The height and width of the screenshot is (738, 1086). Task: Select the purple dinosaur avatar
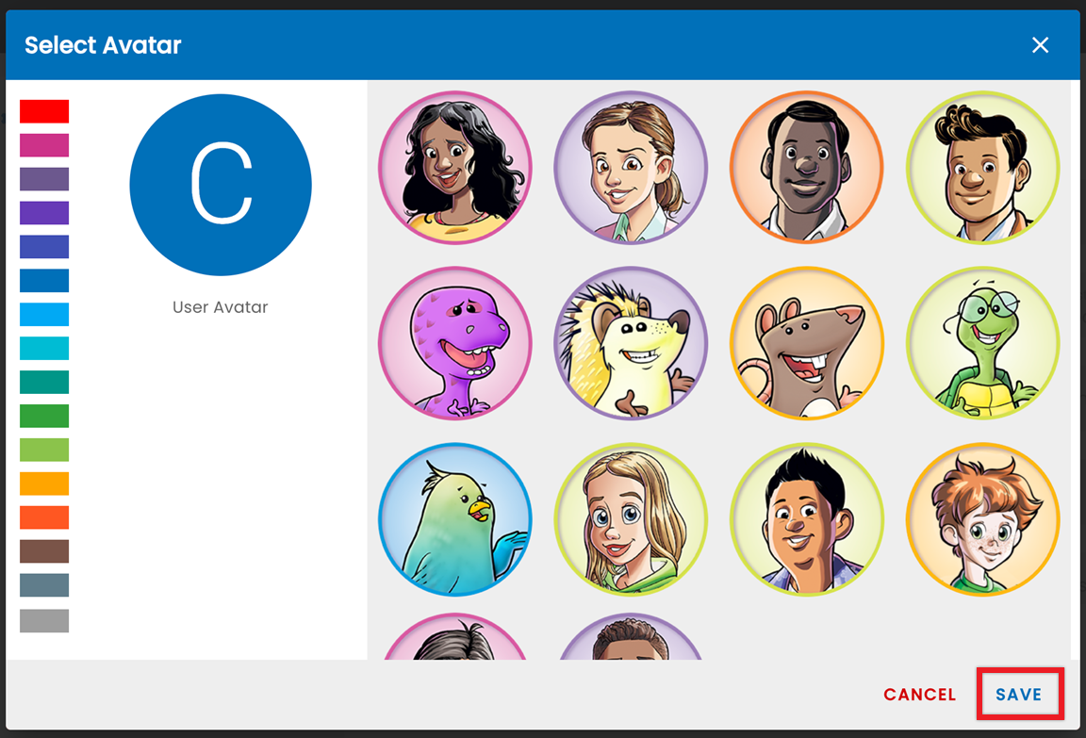pyautogui.click(x=455, y=343)
